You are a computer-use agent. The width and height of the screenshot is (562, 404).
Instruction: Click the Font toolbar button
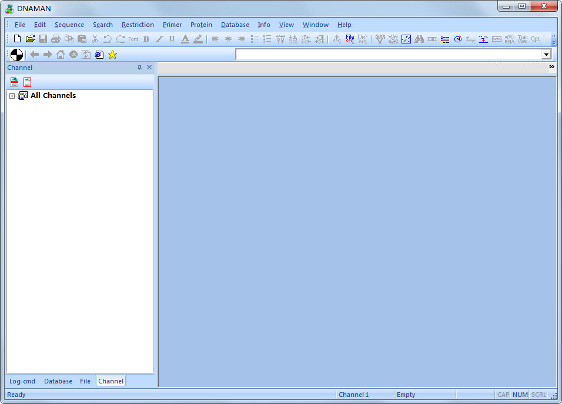[133, 39]
